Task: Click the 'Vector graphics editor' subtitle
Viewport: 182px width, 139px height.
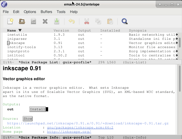Action: pos(24,79)
